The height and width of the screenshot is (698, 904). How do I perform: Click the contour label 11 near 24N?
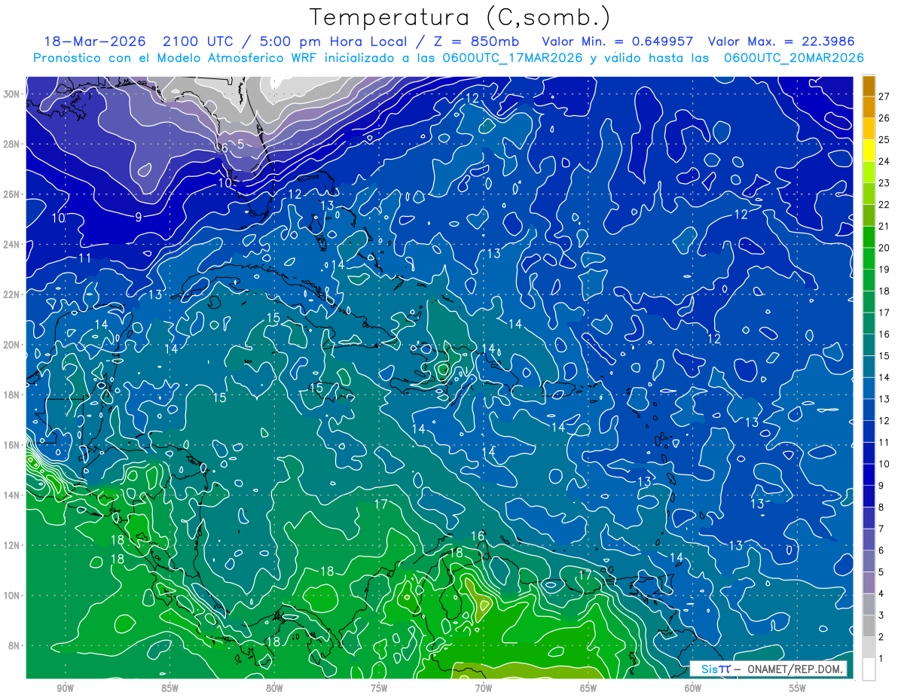tap(85, 258)
